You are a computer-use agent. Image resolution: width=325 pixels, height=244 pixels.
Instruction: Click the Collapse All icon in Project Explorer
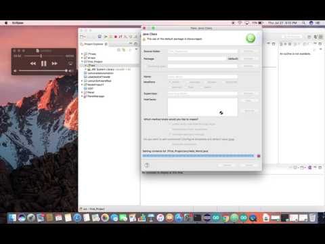coord(118,49)
